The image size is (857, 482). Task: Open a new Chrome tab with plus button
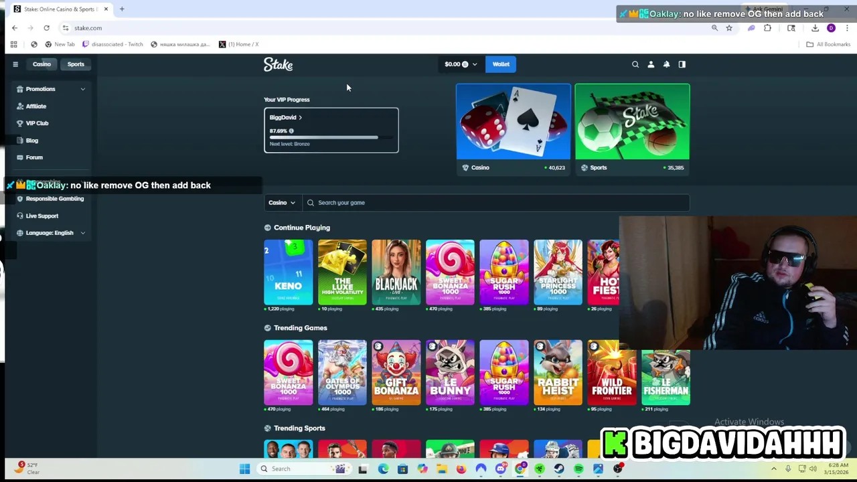click(x=122, y=9)
